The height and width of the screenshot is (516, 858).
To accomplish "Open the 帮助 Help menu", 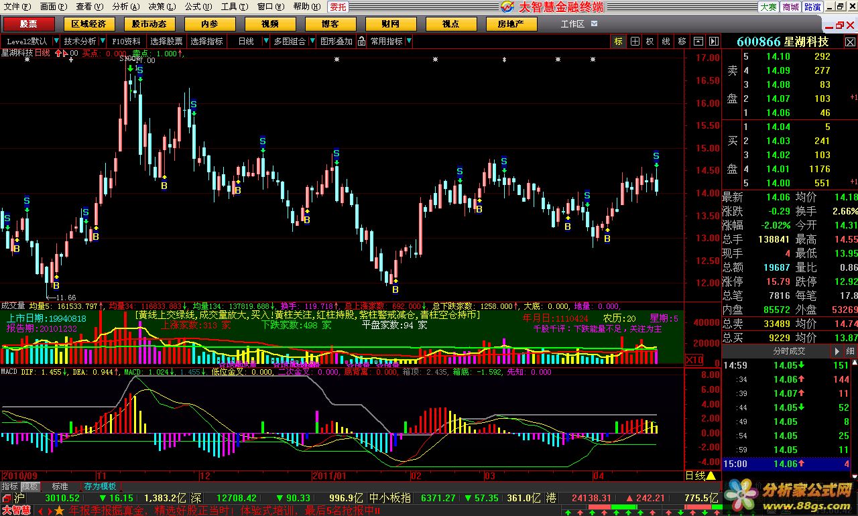I will 306,7.
